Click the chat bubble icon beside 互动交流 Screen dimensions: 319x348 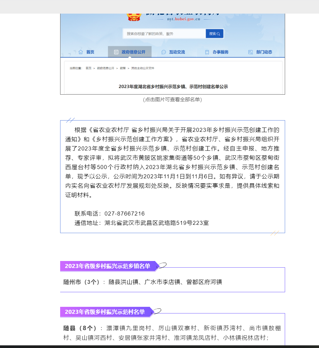coord(164,52)
